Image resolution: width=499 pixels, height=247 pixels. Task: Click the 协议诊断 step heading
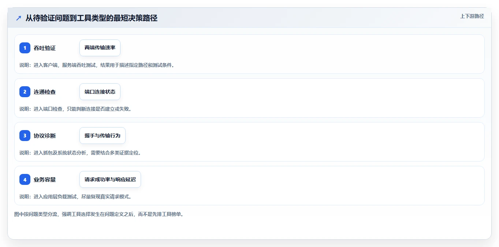45,136
